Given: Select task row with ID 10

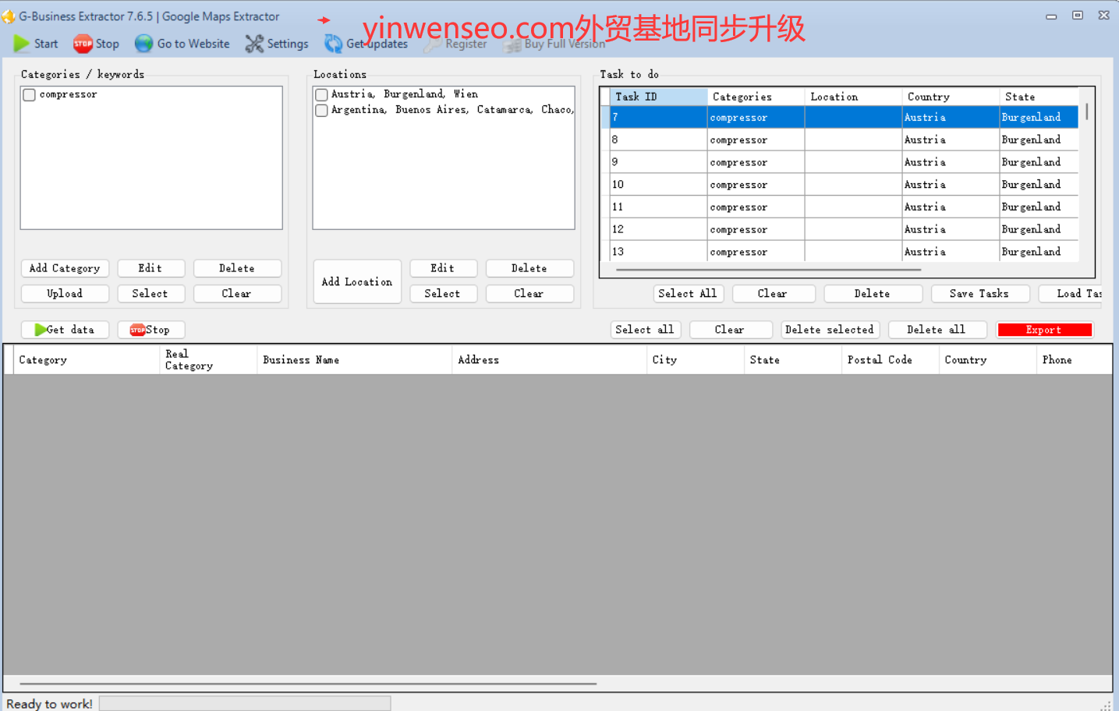Looking at the screenshot, I should click(x=658, y=185).
